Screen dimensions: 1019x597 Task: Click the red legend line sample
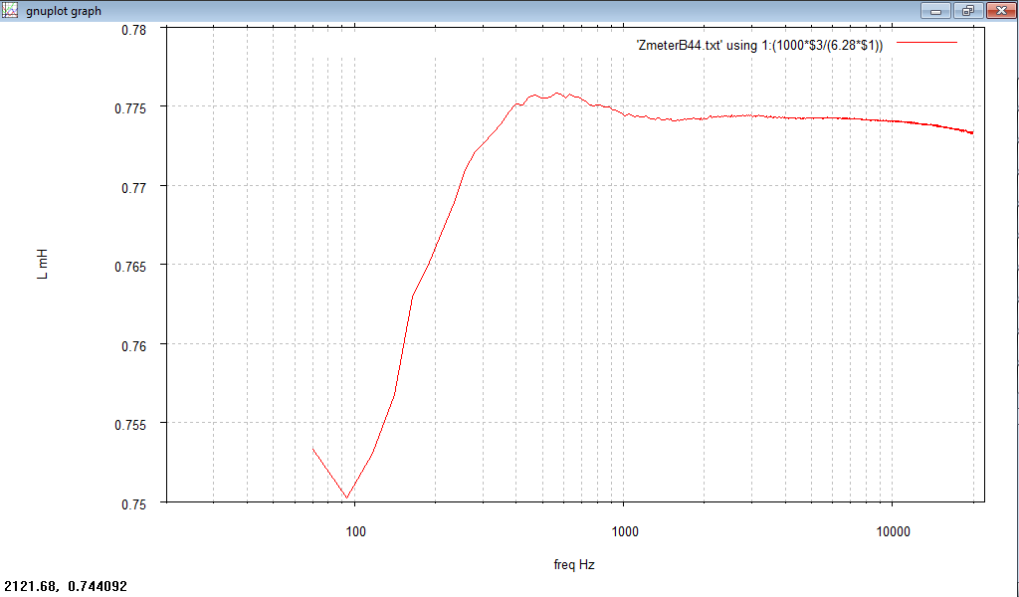(x=926, y=43)
